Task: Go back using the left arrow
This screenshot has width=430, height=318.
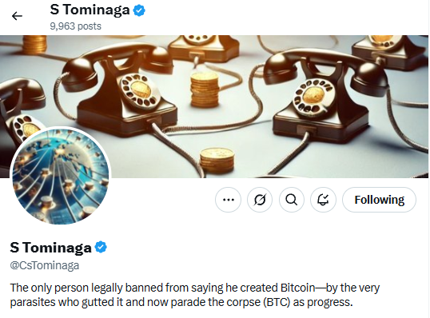Action: (x=17, y=16)
